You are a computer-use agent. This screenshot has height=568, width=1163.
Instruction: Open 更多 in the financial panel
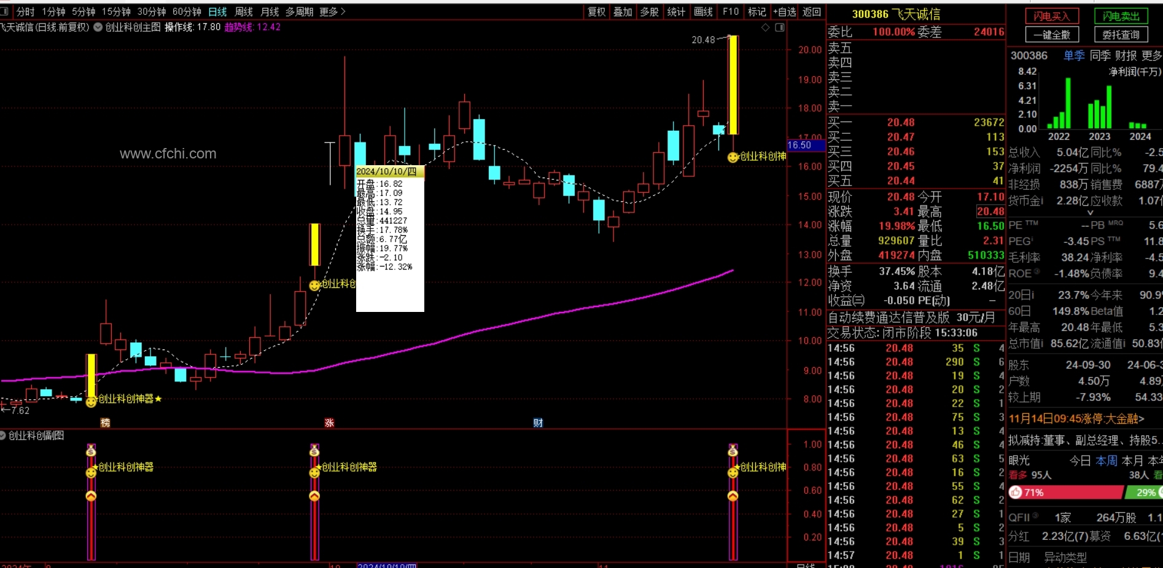(x=1152, y=56)
